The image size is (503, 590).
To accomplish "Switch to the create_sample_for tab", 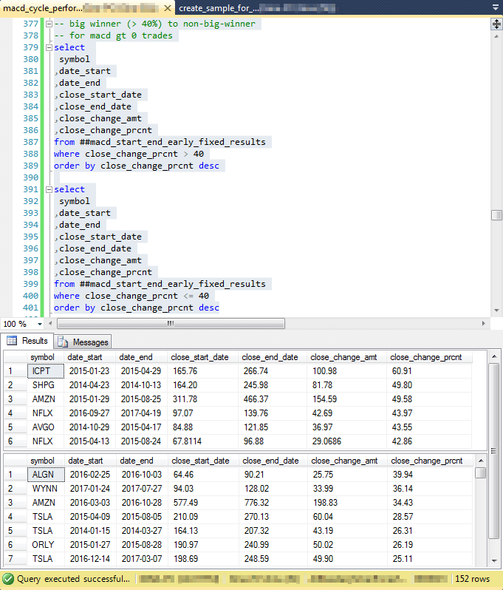I will (x=257, y=8).
